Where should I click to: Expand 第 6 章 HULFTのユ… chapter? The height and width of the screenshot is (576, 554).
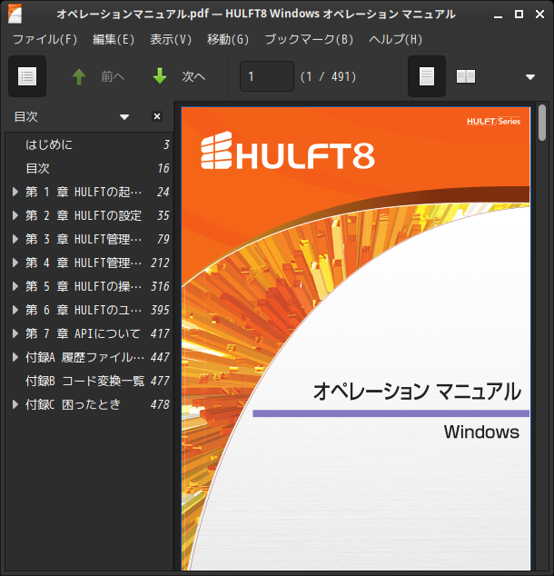click(15, 310)
